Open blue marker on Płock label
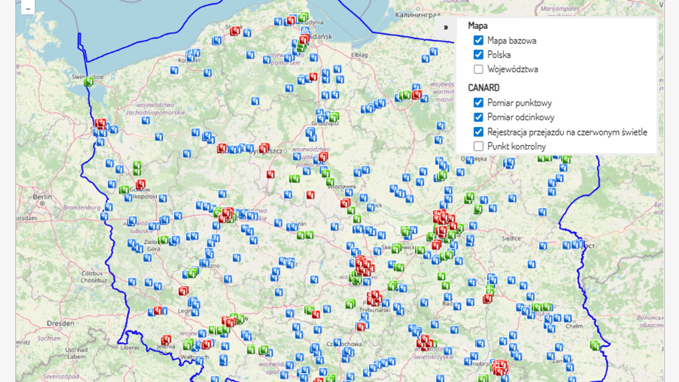Screen dimensions: 679x382 click(x=371, y=208)
